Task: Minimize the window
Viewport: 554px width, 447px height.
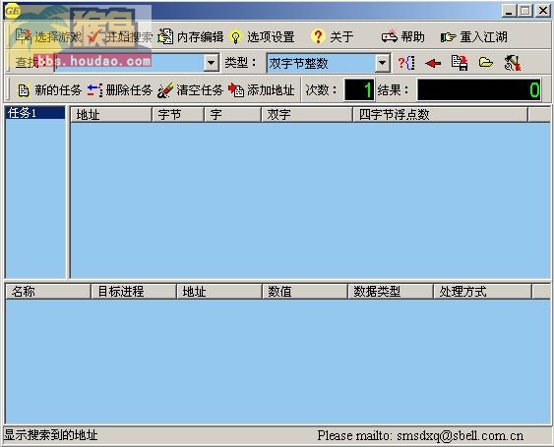Action: click(x=509, y=11)
